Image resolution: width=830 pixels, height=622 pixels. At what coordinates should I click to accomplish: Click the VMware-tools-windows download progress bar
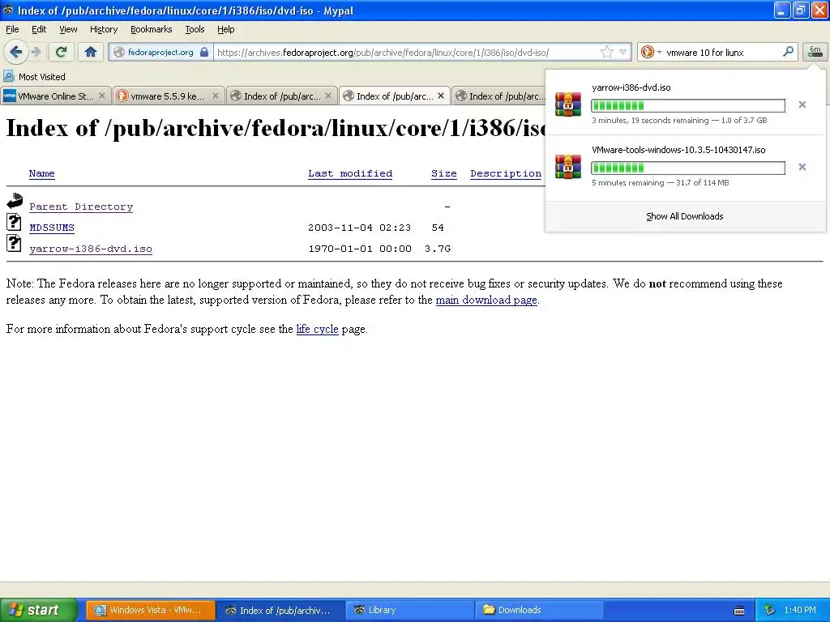[688, 168]
